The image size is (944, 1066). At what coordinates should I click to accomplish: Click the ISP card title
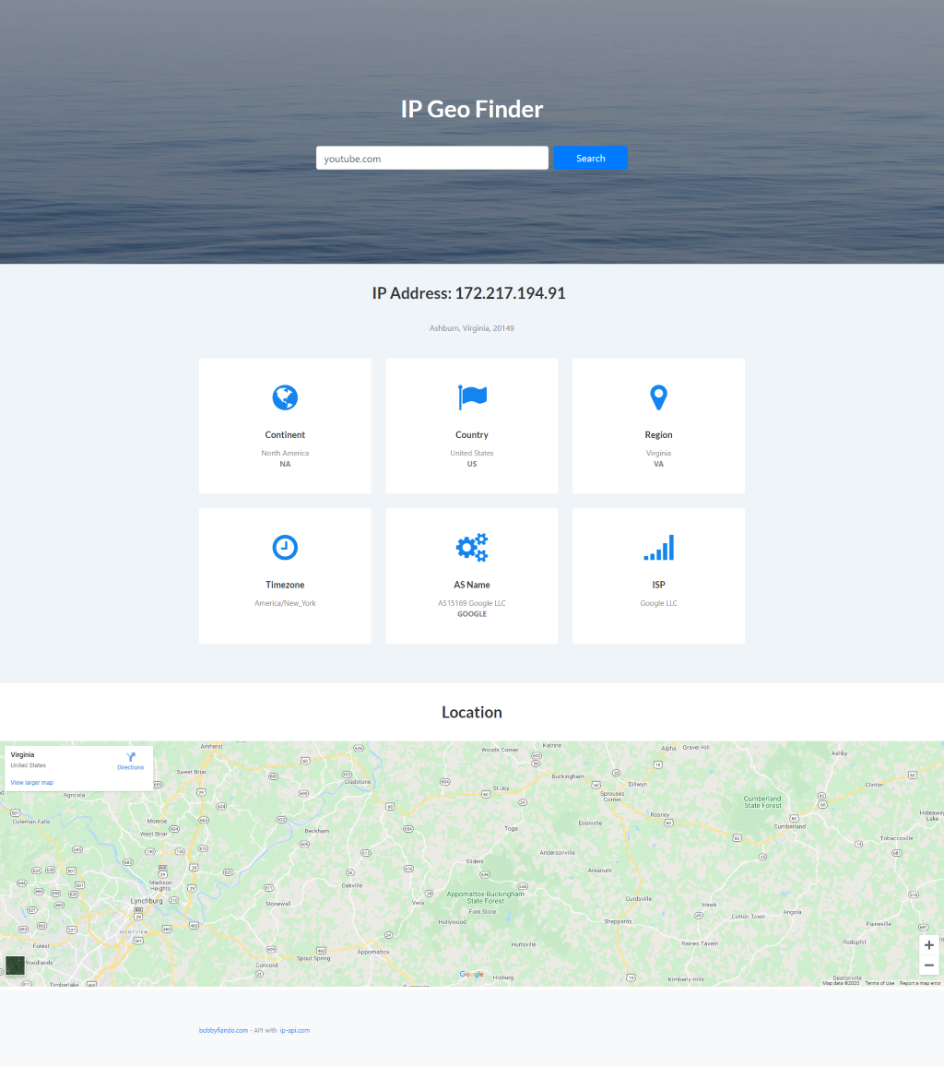(x=658, y=585)
